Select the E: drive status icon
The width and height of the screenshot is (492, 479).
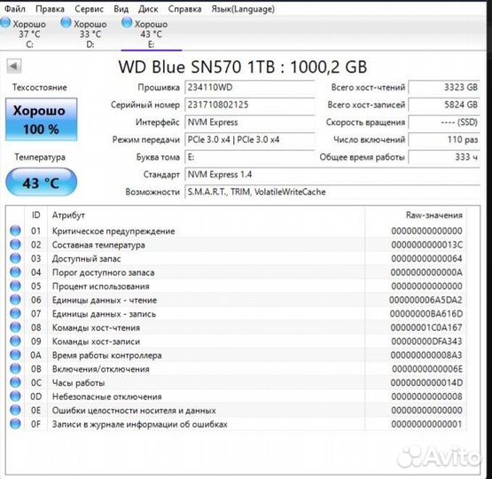click(127, 22)
